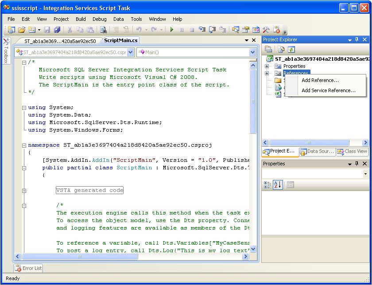The height and width of the screenshot is (285, 372).
Task: Switch to the Class View tab
Action: tap(352, 152)
